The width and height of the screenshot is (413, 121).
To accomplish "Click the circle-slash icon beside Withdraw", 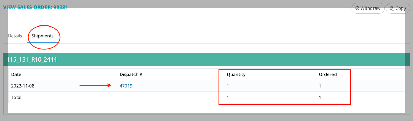I will (358, 8).
